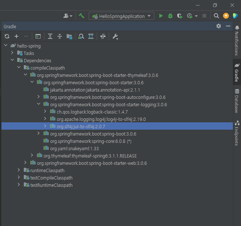Expand log4j-to-slf4j dependency
The image size is (241, 226).
coord(45,119)
